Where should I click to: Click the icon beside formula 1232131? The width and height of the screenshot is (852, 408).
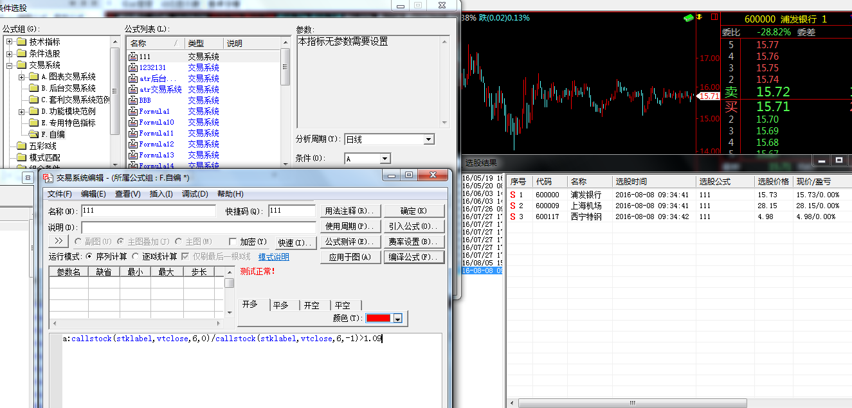[x=133, y=68]
